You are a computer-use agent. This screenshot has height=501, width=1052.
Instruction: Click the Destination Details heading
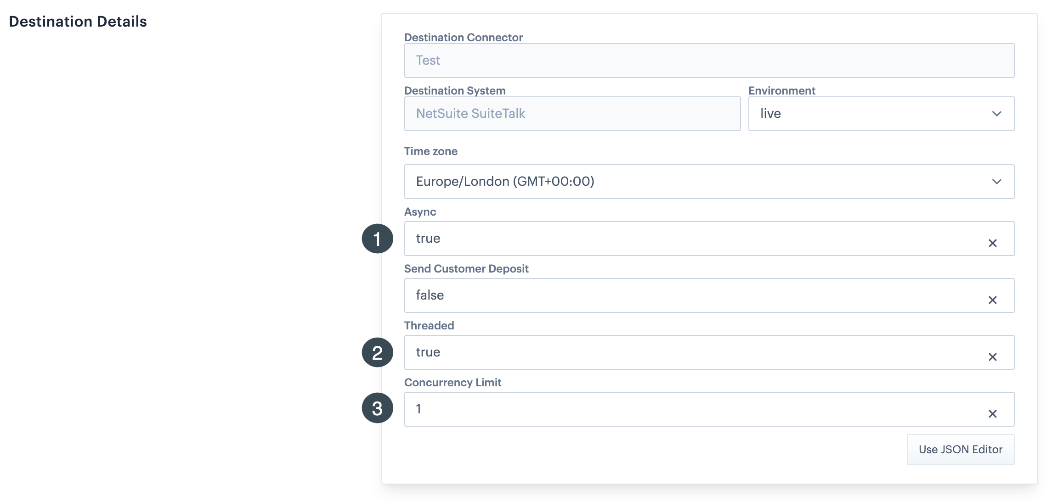click(78, 22)
